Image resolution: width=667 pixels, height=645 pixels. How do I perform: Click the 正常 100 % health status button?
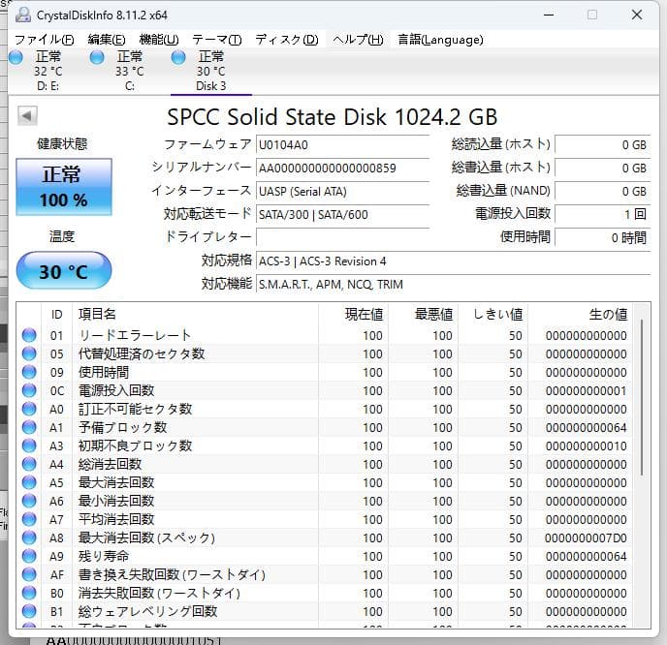tap(64, 187)
